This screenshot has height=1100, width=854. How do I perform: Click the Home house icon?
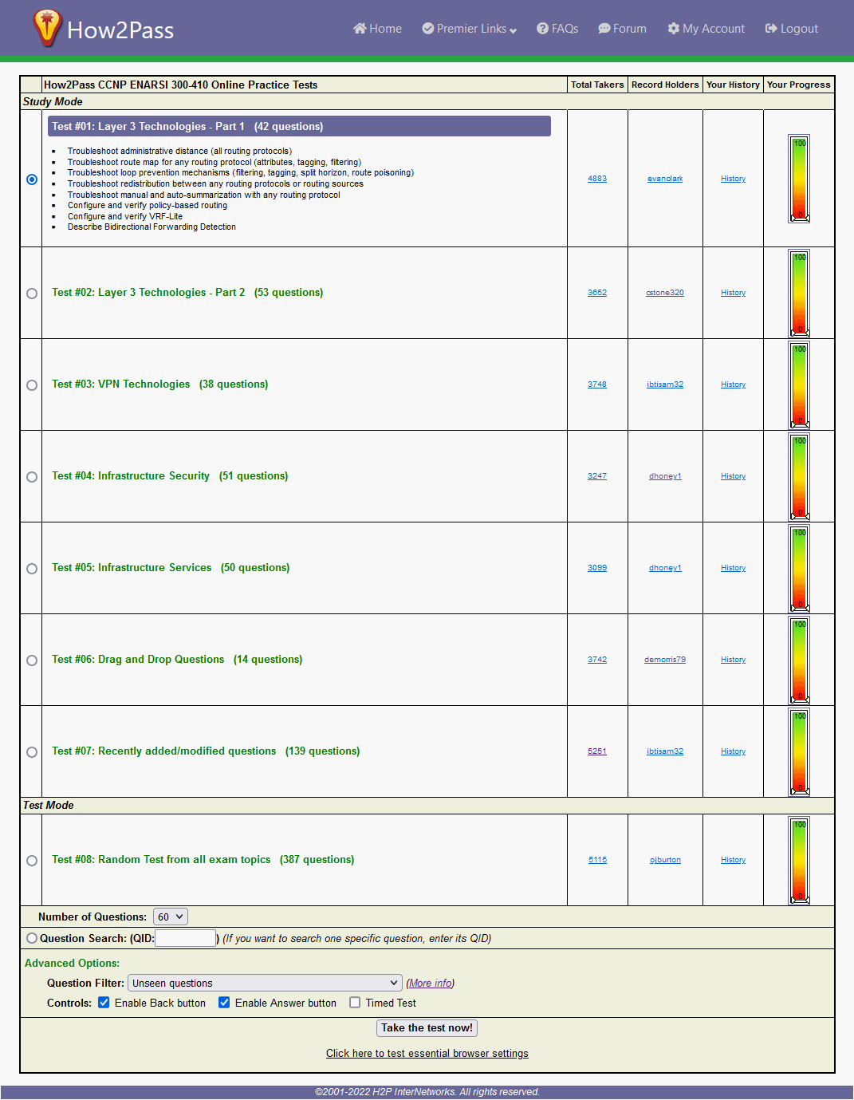[x=360, y=29]
